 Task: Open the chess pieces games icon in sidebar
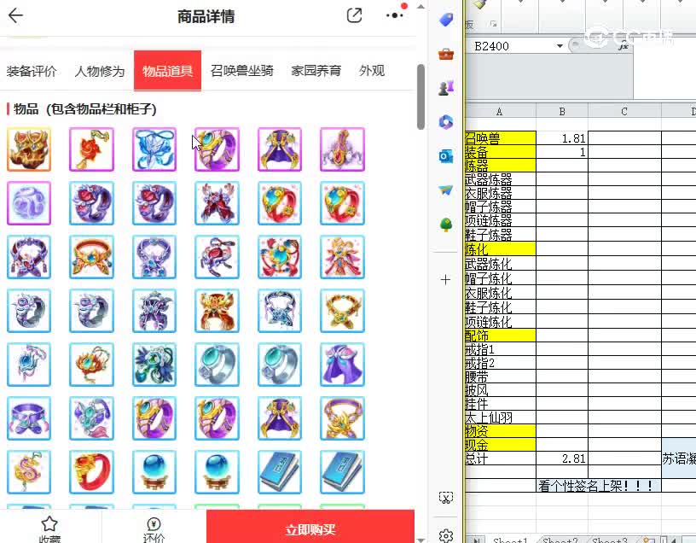[x=445, y=88]
